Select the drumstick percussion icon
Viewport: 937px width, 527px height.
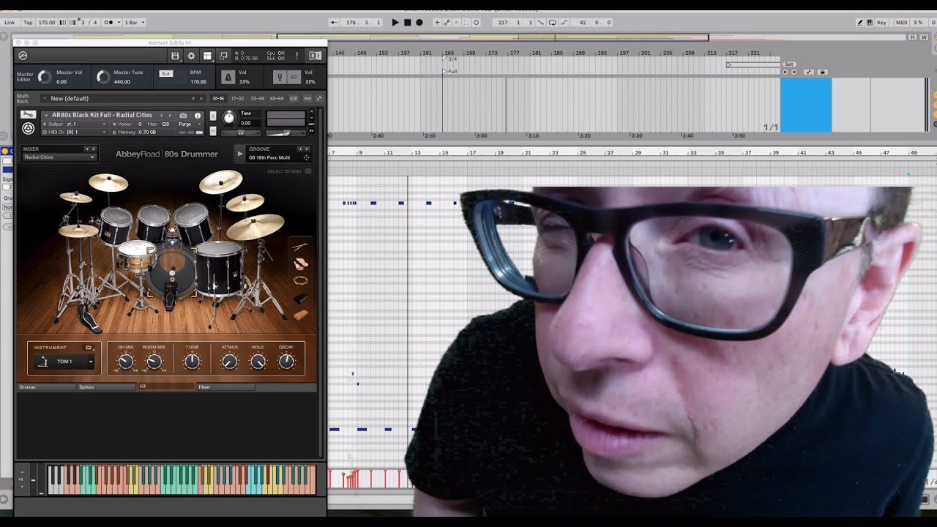[x=301, y=247]
